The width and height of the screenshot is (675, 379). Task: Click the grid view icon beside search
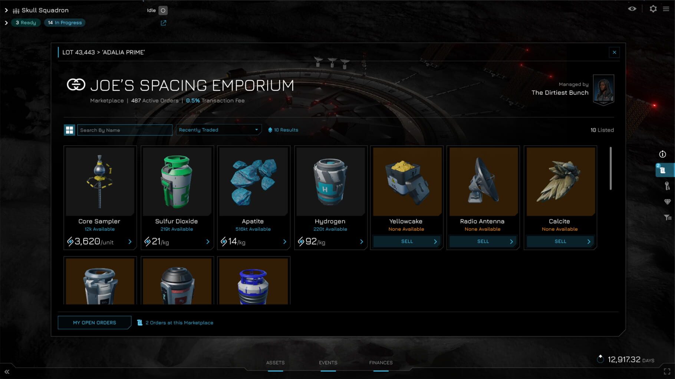69,130
